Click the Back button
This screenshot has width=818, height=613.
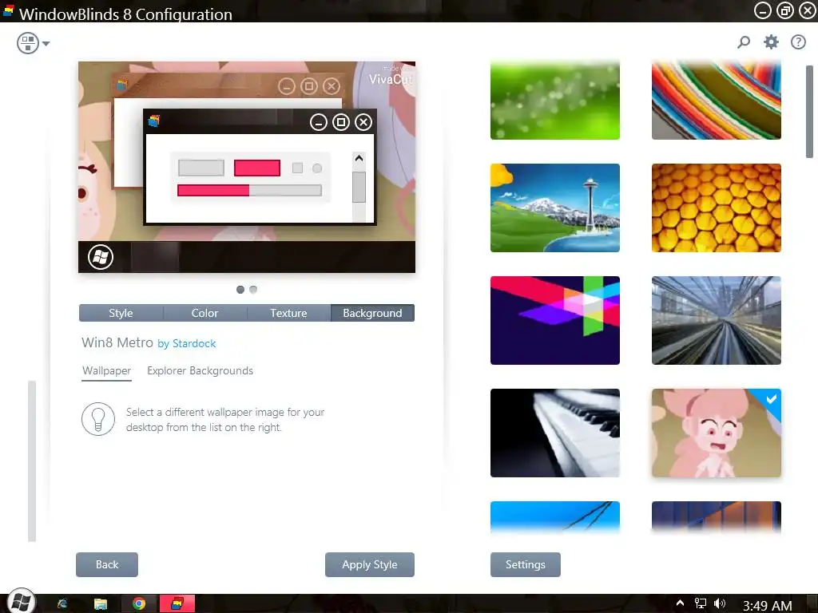coord(107,564)
